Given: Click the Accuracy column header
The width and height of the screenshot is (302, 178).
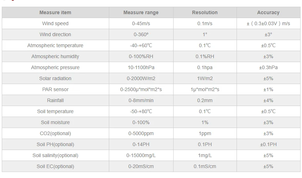Looking at the screenshot, I should [268, 12].
